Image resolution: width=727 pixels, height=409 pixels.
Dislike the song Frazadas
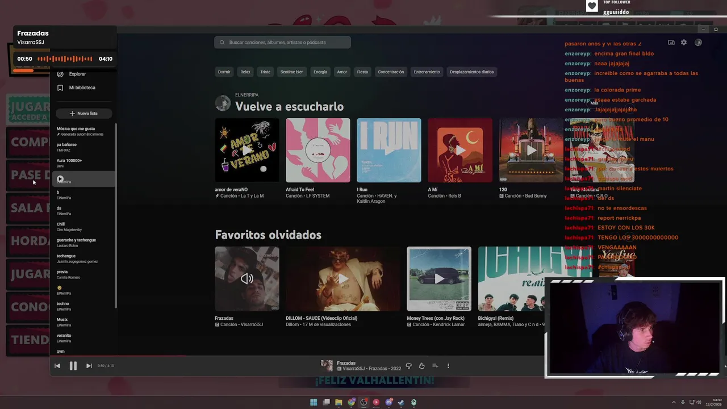408,366
